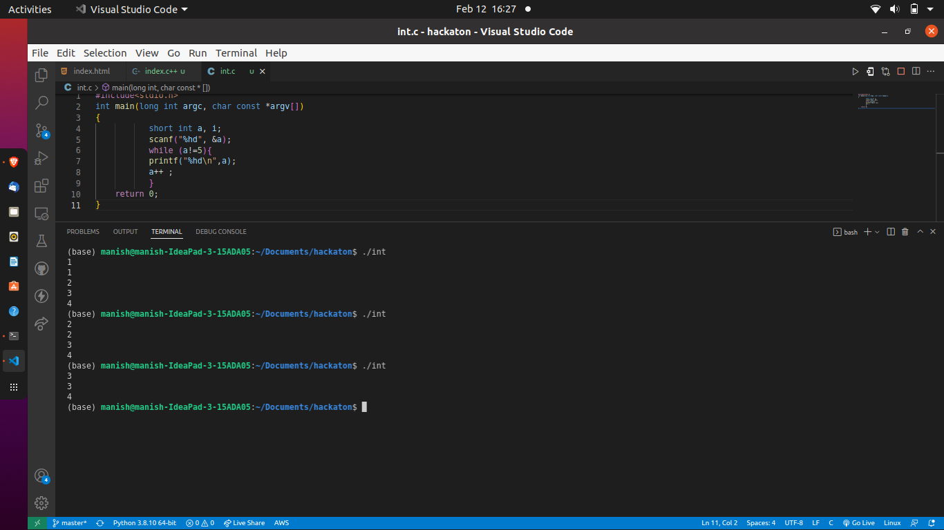Screen dimensions: 944x530
Task: Switch to the index.html editor tab
Action: coord(91,71)
